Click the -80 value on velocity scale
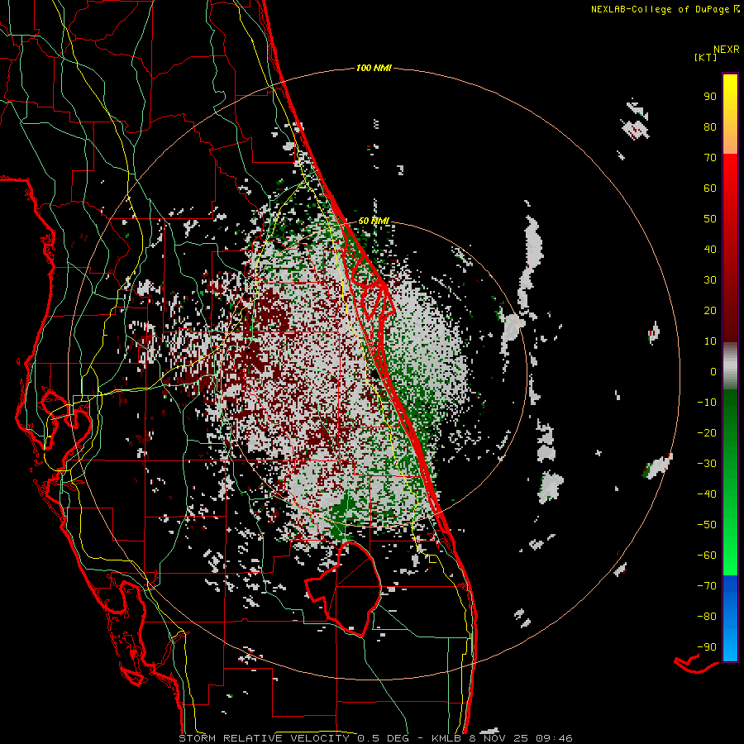The width and height of the screenshot is (744, 744). 707,617
